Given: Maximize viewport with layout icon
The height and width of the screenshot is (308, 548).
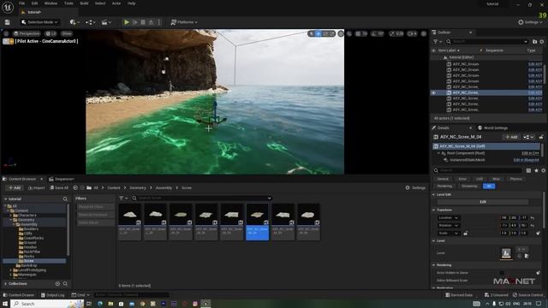Looking at the screenshot, I should tap(424, 33).
